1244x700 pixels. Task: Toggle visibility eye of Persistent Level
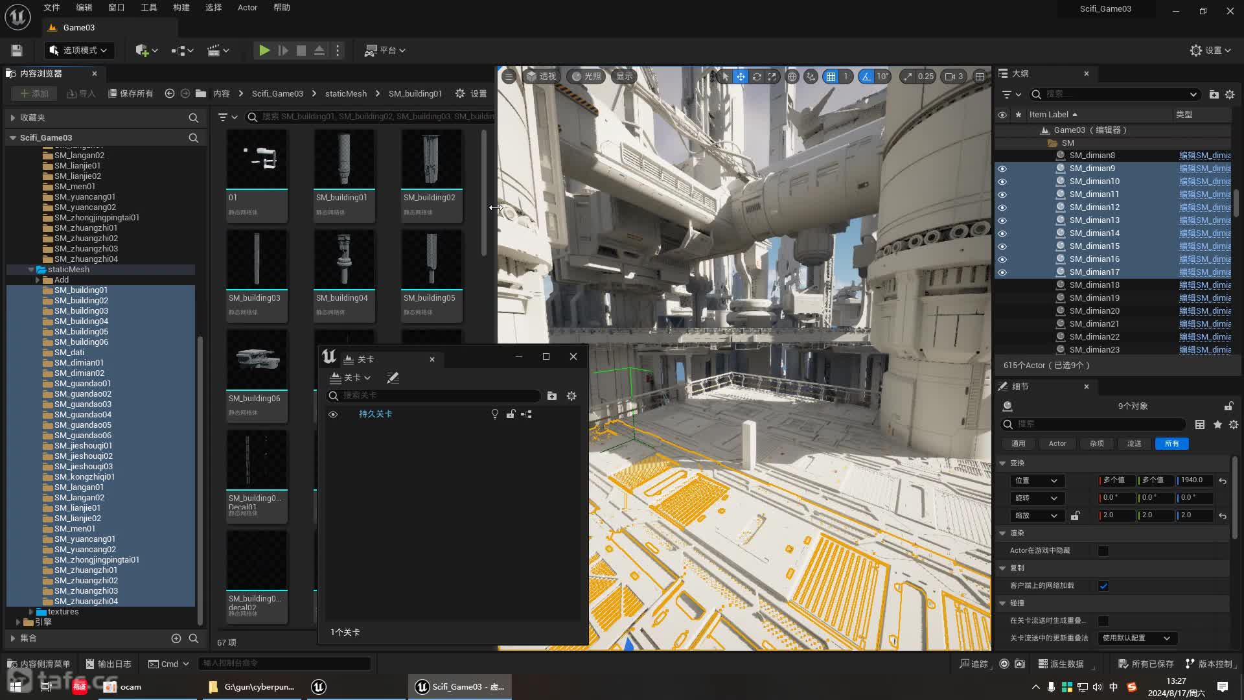point(333,414)
